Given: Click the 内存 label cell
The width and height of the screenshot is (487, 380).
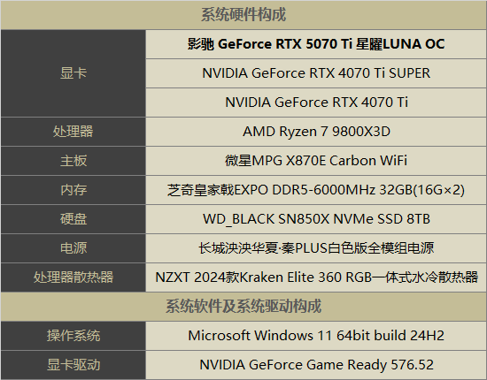Looking at the screenshot, I should pyautogui.click(x=73, y=190).
